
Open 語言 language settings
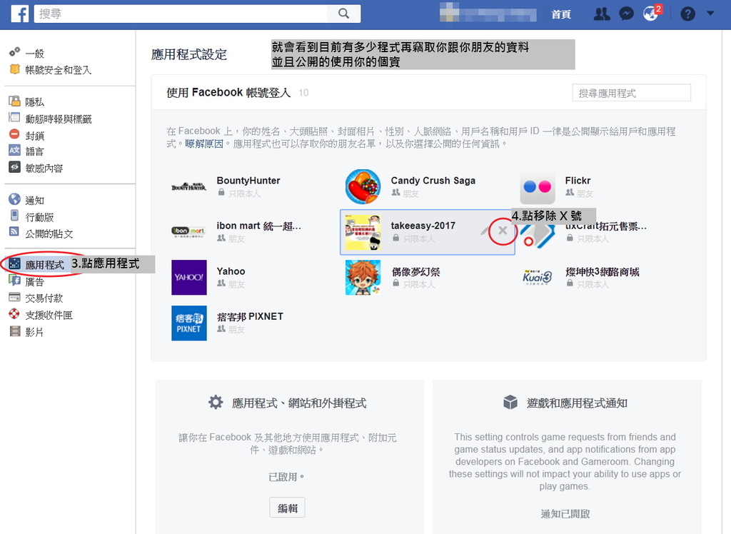[34, 151]
